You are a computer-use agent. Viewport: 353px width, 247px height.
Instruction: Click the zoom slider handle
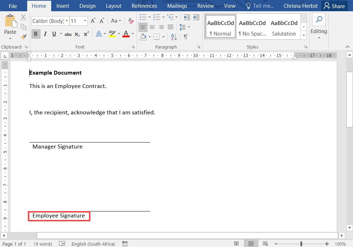click(301, 244)
